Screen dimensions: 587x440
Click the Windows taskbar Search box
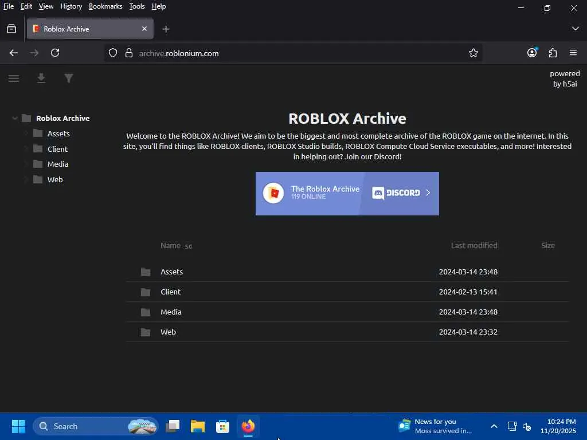click(x=96, y=426)
